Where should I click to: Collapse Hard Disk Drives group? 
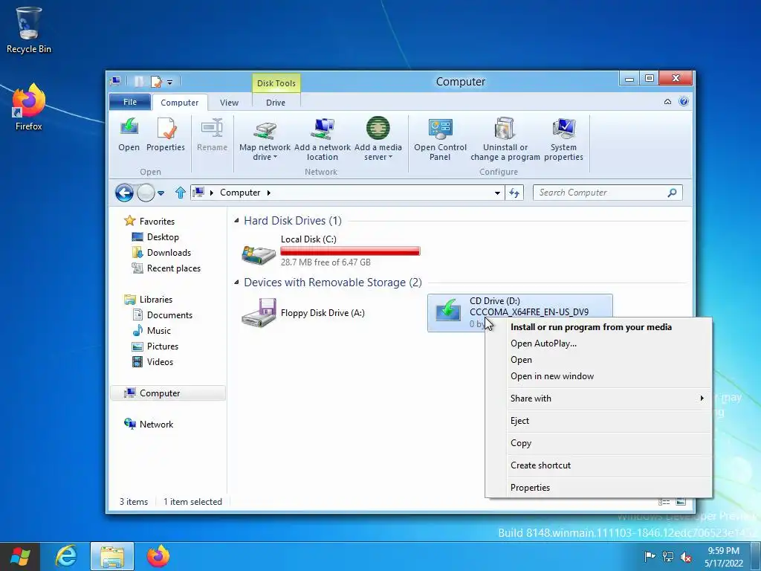point(236,220)
